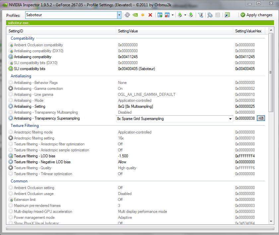This screenshot has width=279, height=235.
Task: Select Texture filtering - Anisotropic sample optimization row
Action: pos(136,150)
